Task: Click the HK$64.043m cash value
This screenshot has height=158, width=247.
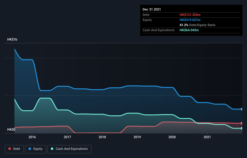Action: 189,30
